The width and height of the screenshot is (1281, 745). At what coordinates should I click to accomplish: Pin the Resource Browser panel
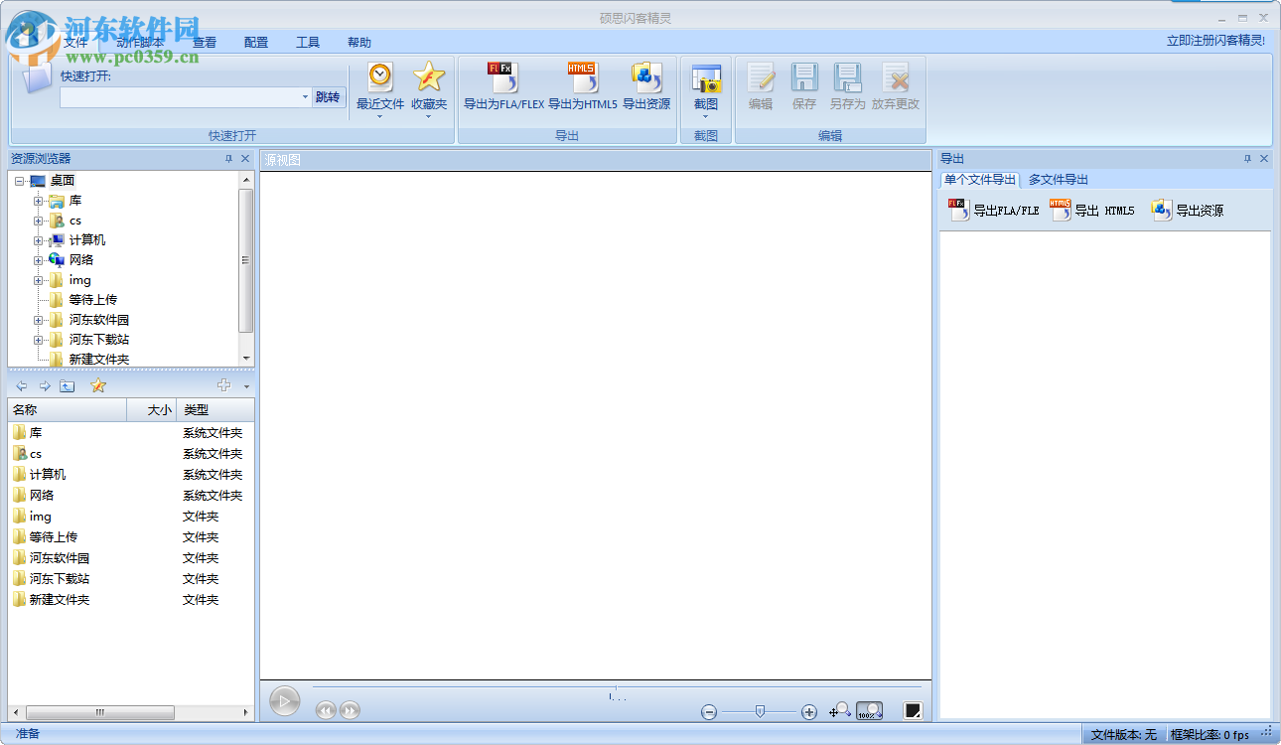(x=228, y=159)
